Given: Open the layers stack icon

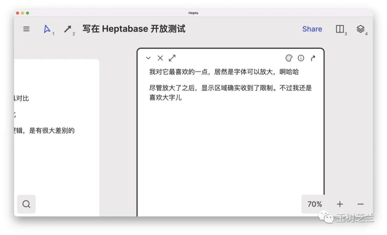Looking at the screenshot, I should [360, 29].
